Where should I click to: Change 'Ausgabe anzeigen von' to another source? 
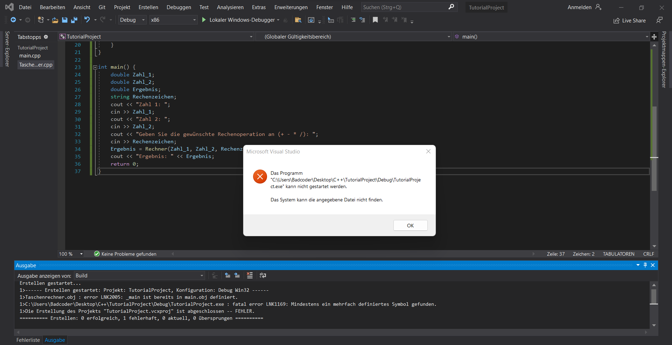[139, 276]
